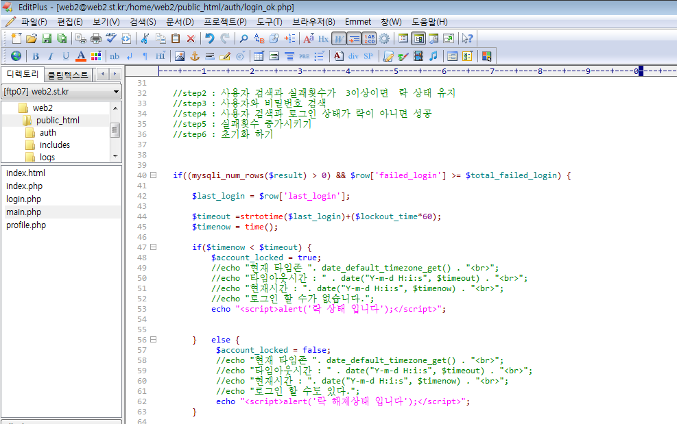Switch to the 클립텍스트 tab
The height and width of the screenshot is (424, 677).
[x=68, y=75]
